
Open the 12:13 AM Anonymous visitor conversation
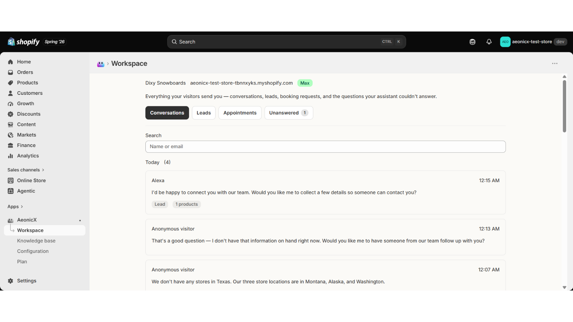pyautogui.click(x=326, y=237)
